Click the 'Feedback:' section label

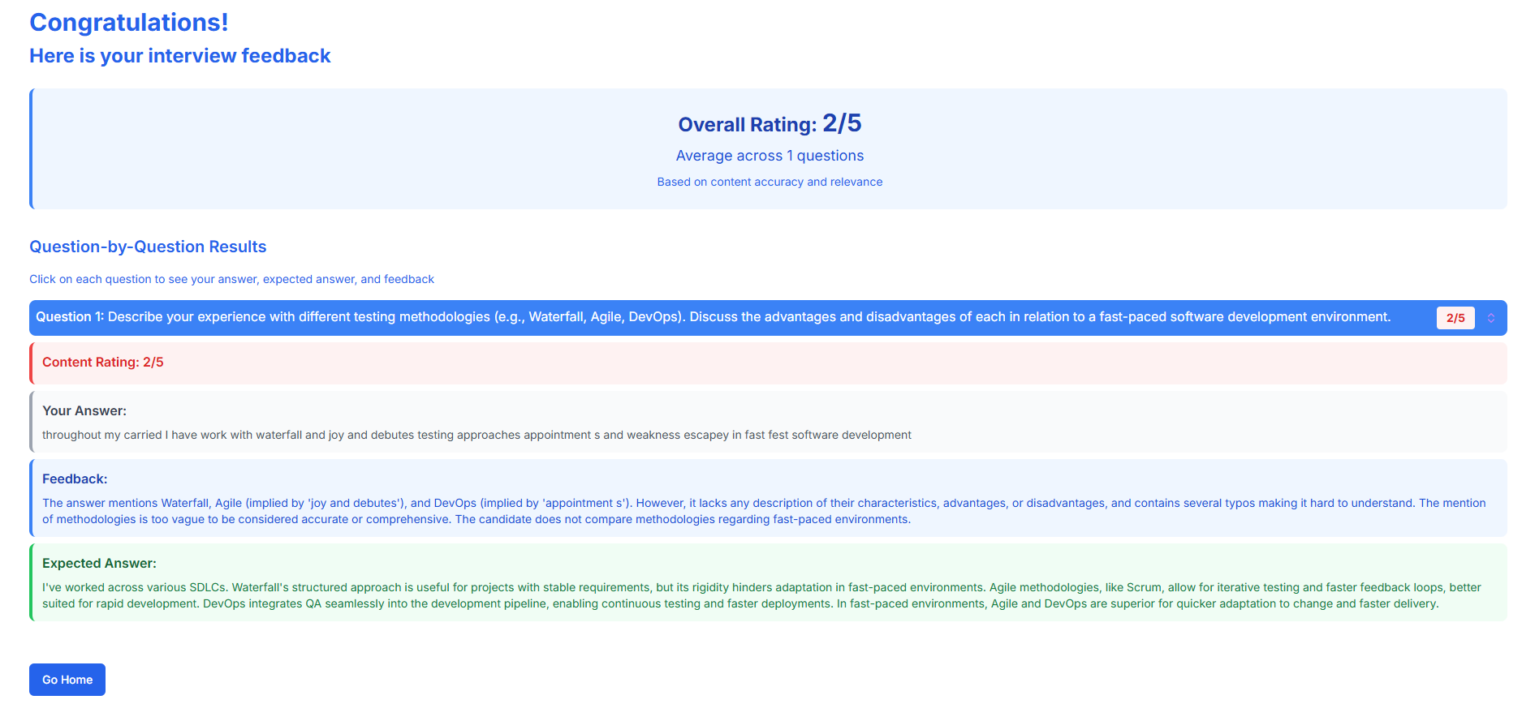[x=75, y=479]
